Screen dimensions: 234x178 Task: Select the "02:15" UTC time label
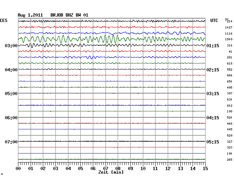click(213, 70)
